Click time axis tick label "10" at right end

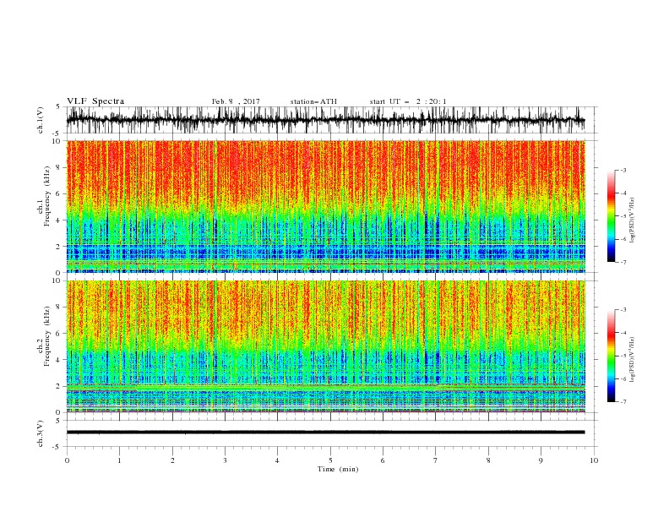pos(594,460)
